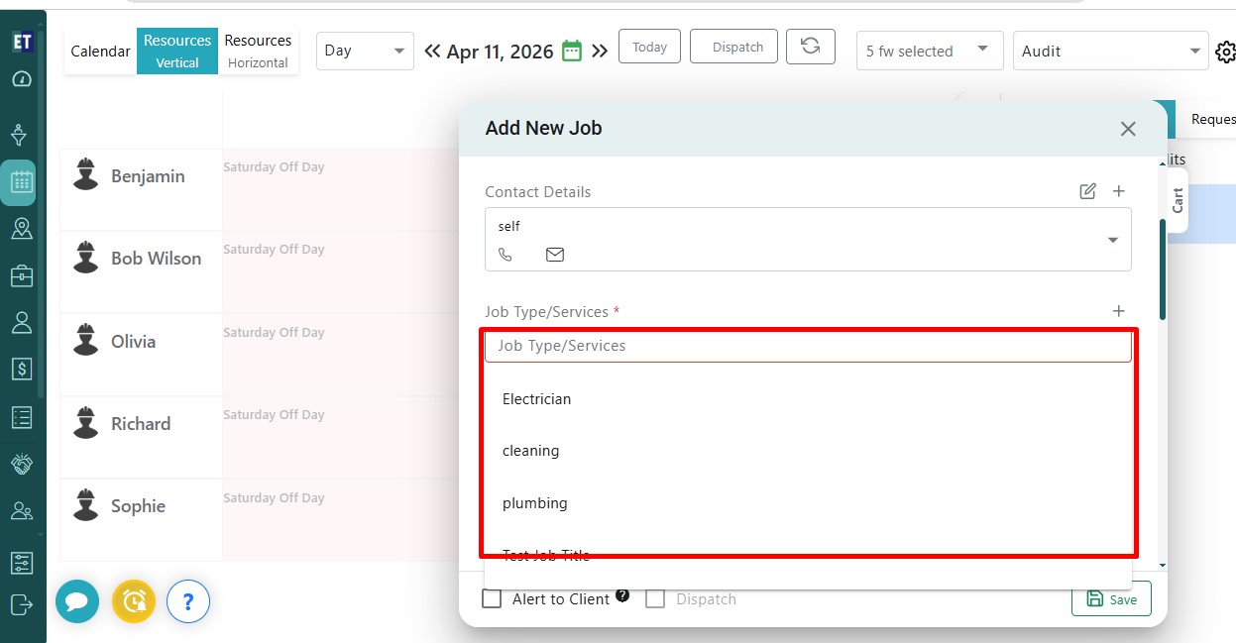Image resolution: width=1236 pixels, height=643 pixels.
Task: Open the dashboard gauge icon in sidebar
Action: click(x=22, y=79)
